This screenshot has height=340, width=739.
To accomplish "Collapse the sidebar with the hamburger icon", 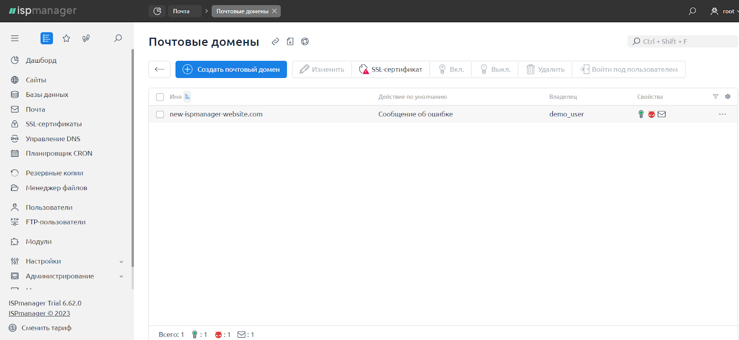I will click(15, 38).
